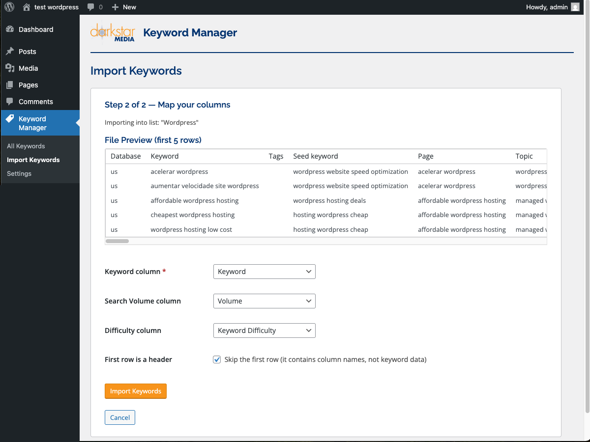Screen dimensions: 590x442
Task: Click the Comments speech bubble in sidebar
Action: pyautogui.click(x=10, y=101)
